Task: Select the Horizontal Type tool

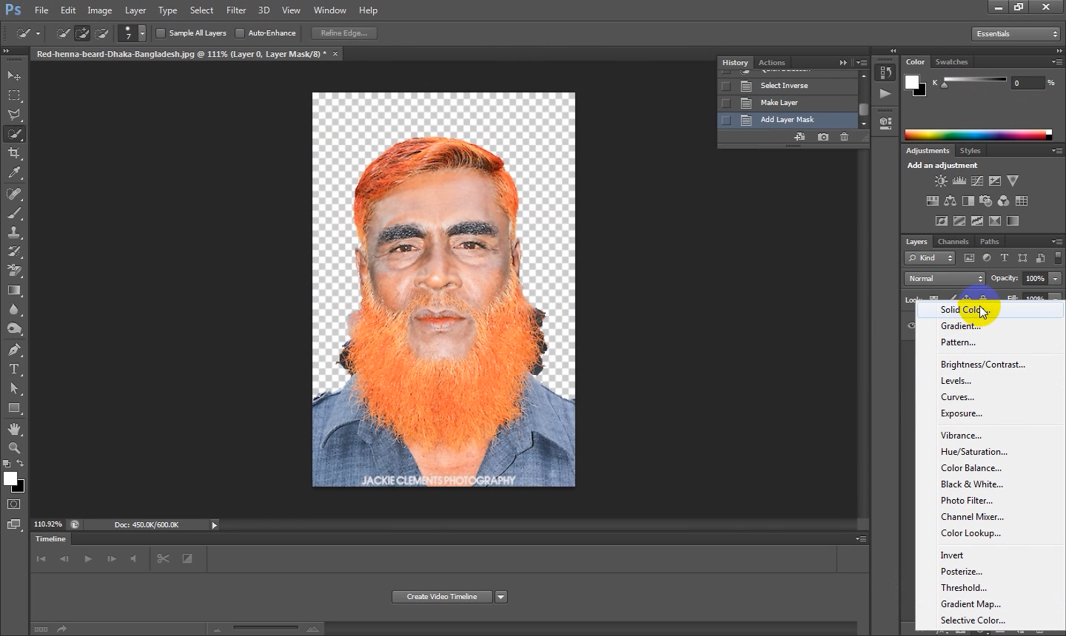Action: pos(14,369)
